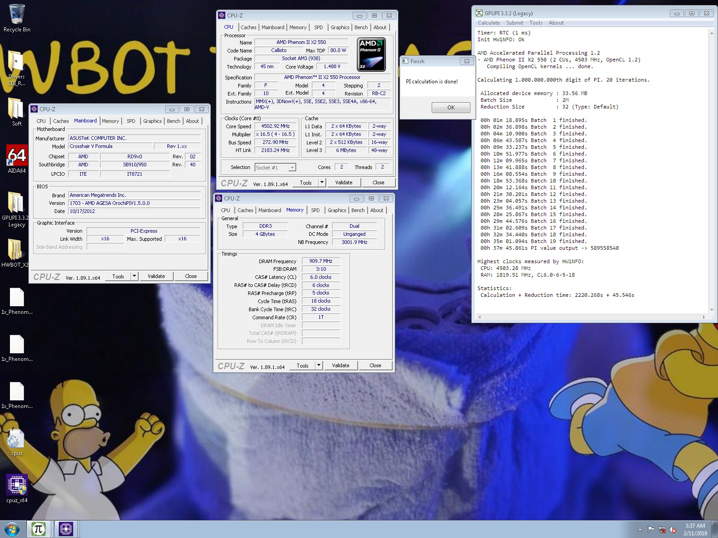Select the CPU-Z taskbar button
Viewport: 718px width, 538px height.
tap(66, 529)
